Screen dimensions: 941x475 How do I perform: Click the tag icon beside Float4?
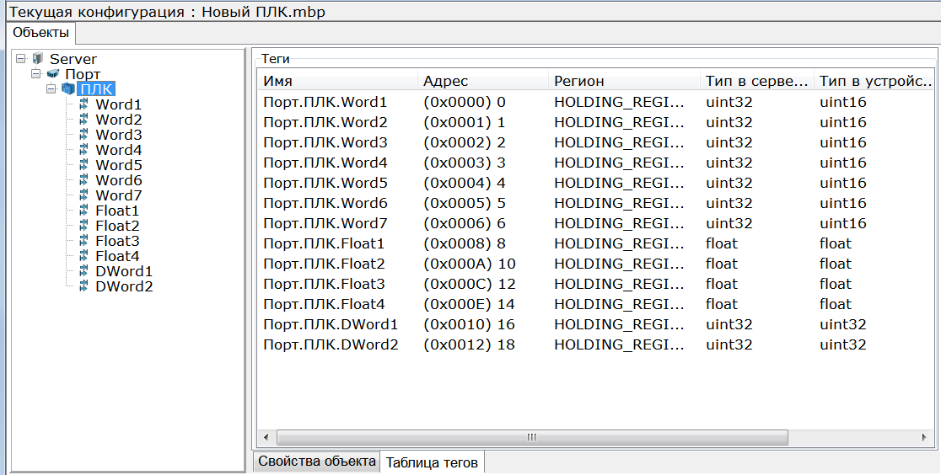tap(83, 256)
